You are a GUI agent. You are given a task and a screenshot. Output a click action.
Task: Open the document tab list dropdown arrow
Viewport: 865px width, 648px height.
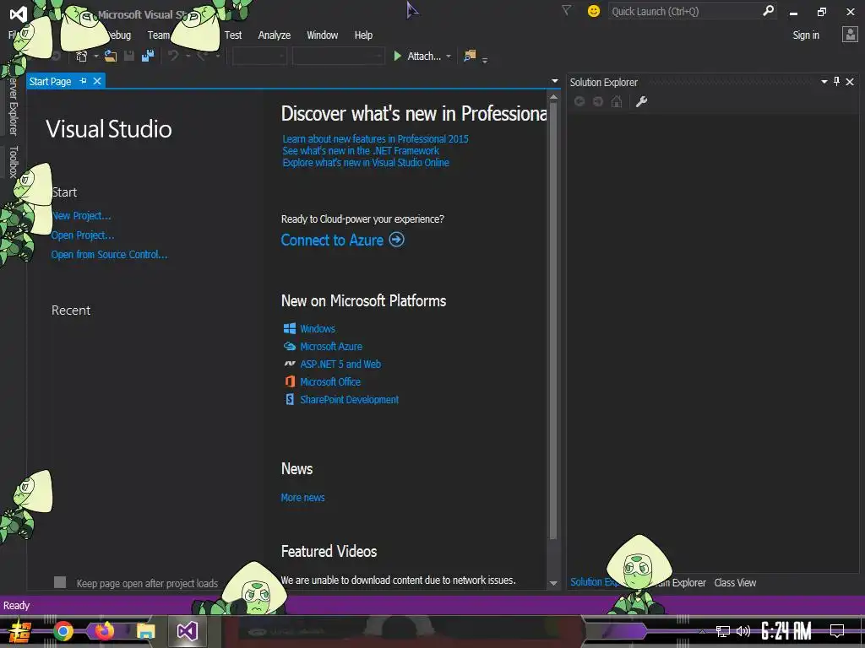(x=554, y=81)
